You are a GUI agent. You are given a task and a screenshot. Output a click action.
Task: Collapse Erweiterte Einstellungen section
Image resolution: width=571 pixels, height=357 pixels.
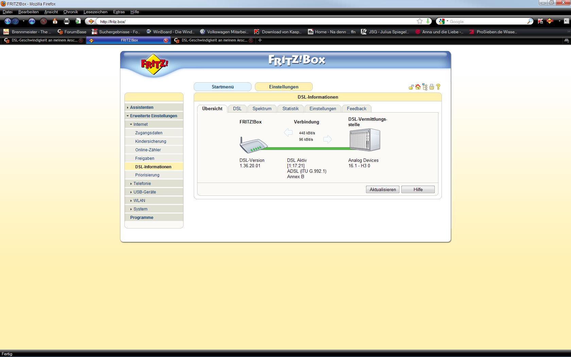coord(154,116)
